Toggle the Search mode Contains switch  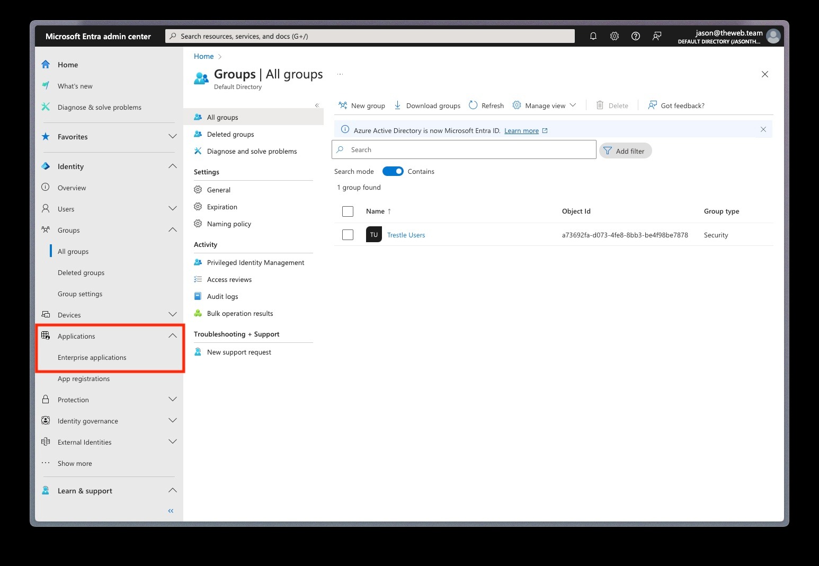393,171
